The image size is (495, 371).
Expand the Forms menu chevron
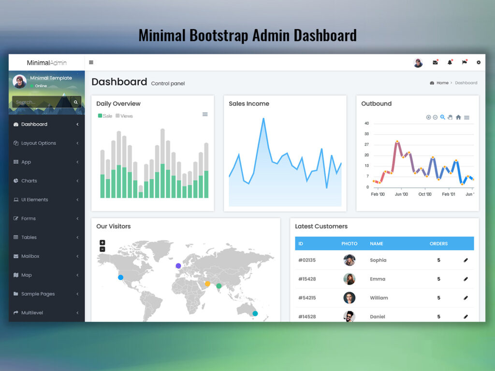77,218
